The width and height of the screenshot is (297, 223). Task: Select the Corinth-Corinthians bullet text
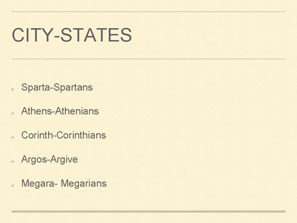[x=64, y=135]
